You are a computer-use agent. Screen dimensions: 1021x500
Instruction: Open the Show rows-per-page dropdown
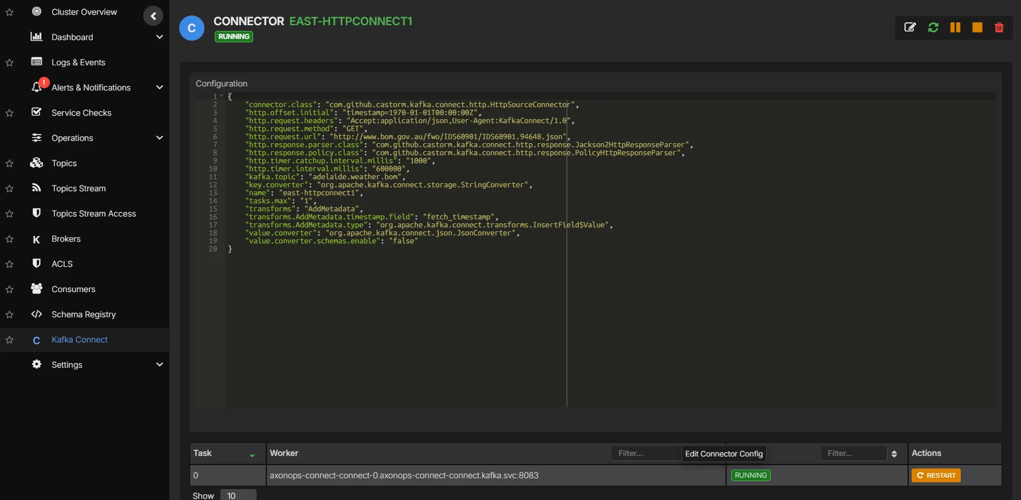(x=238, y=495)
